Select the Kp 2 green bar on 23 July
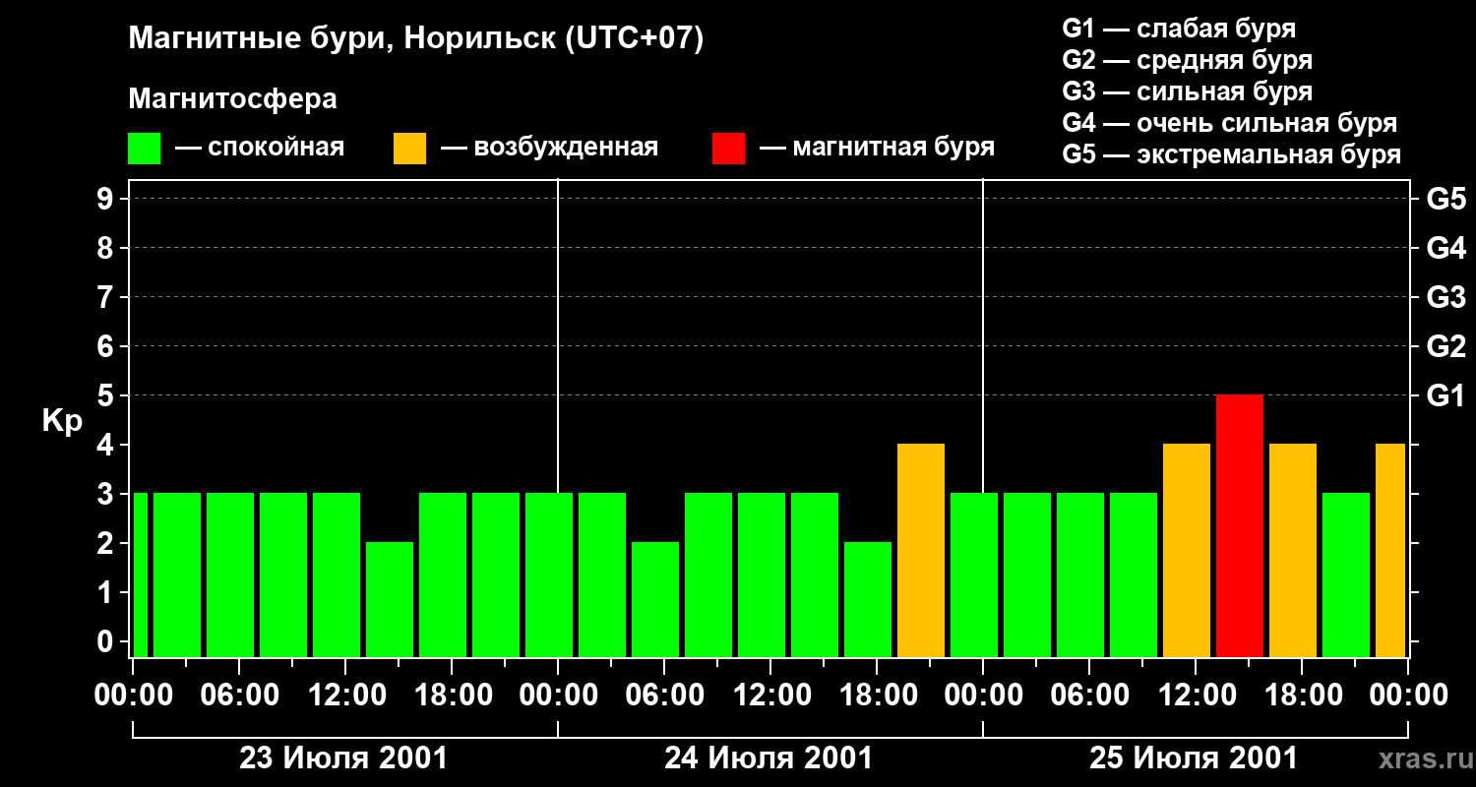The image size is (1476, 787). click(390, 599)
